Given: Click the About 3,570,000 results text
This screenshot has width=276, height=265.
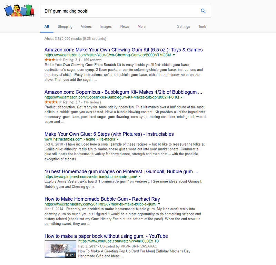Looking at the screenshot, I should (75, 39).
